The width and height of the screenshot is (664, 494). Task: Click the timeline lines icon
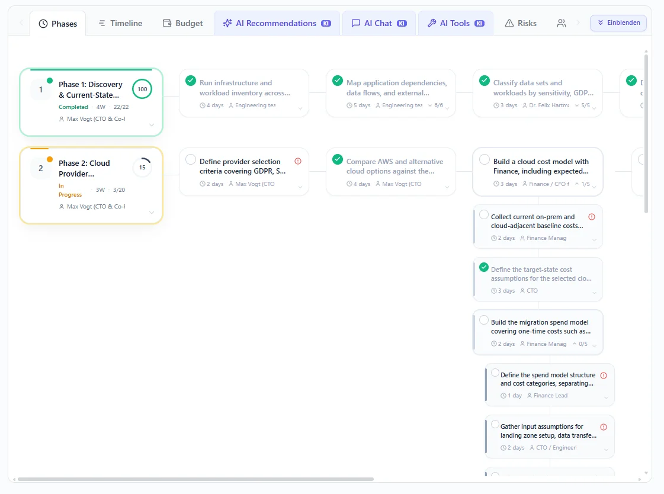(x=102, y=23)
